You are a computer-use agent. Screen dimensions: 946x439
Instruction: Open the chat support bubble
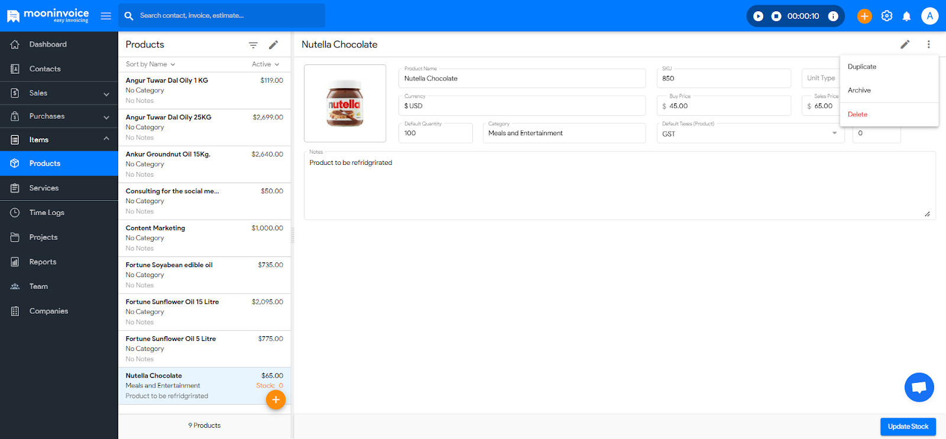[919, 388]
